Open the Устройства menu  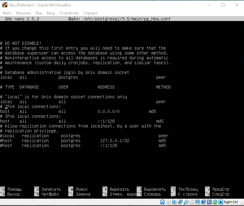(x=69, y=13)
